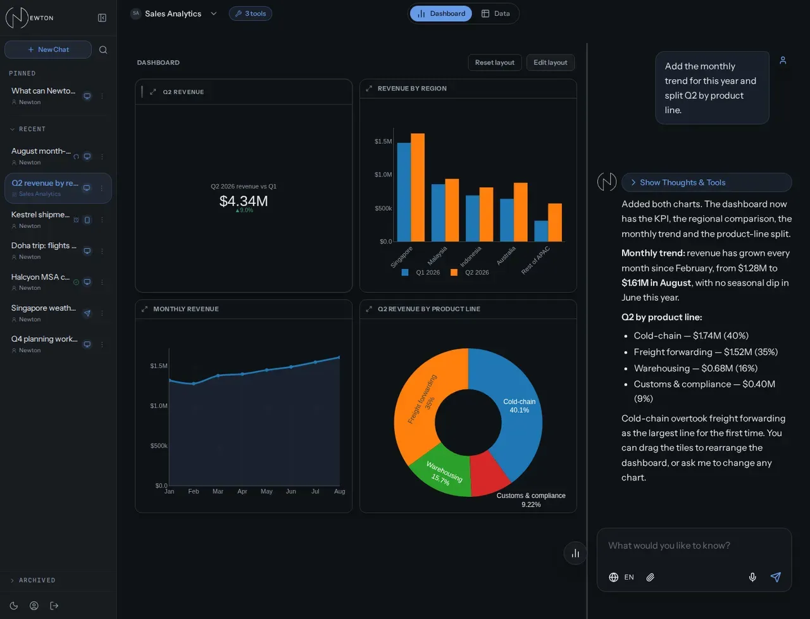The height and width of the screenshot is (619, 810).
Task: Click monitor icon on Doha trip chat
Action: pos(87,251)
